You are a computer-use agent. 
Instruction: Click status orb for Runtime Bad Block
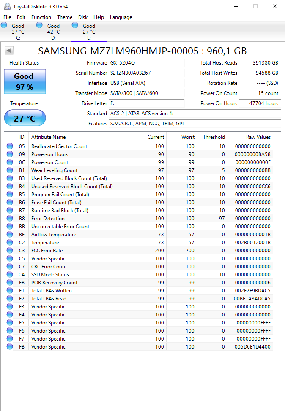click(x=10, y=210)
